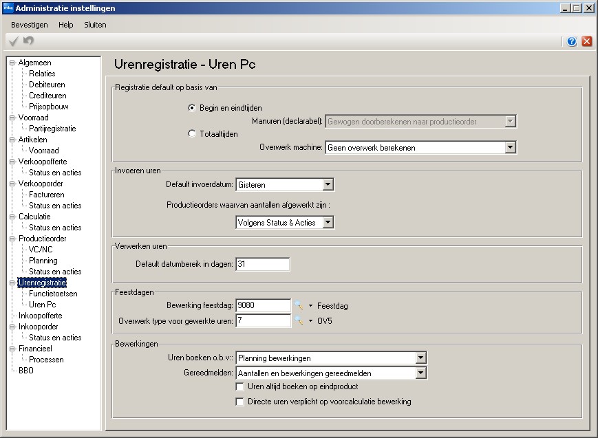Click dropdown arrow next to Feestdag lookup
Screen dimensions: 598x438
[x=310, y=306]
